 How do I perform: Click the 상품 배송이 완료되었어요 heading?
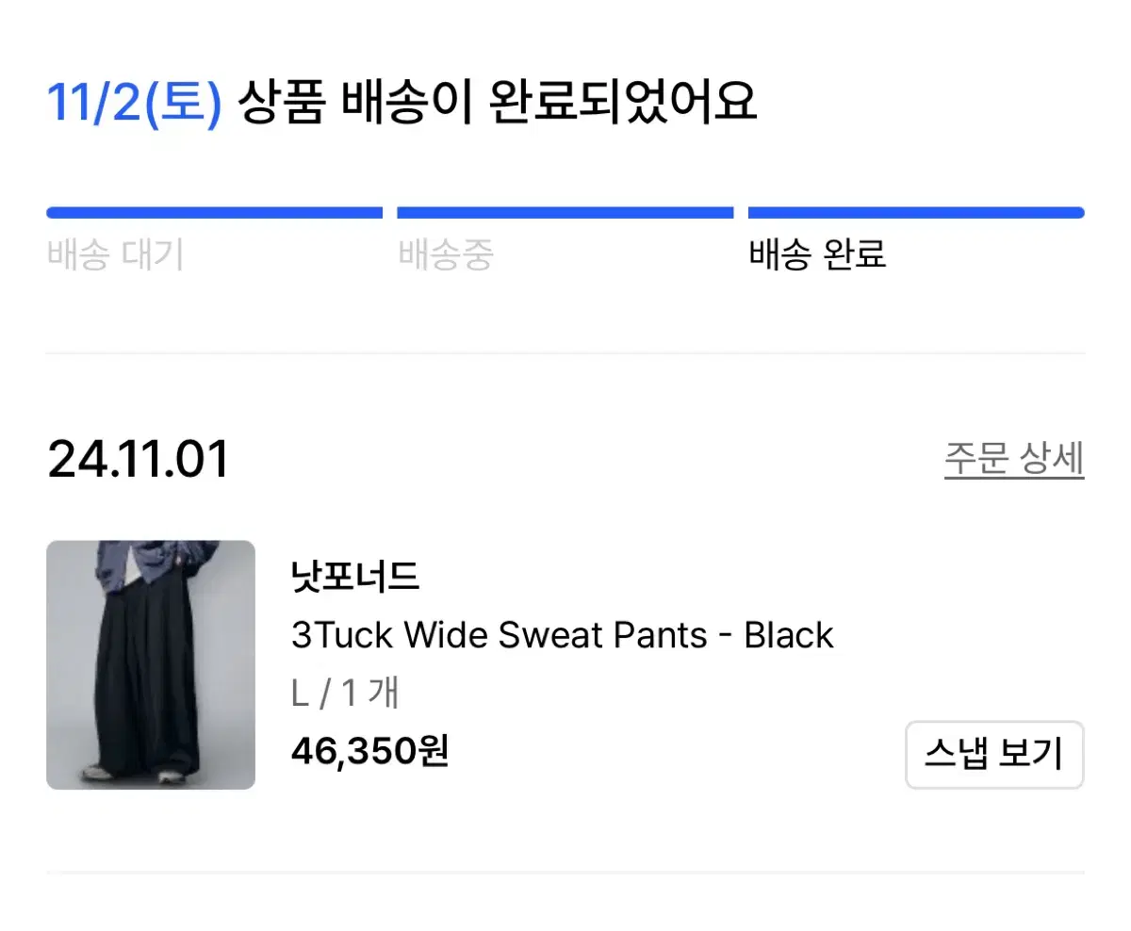coord(497,103)
